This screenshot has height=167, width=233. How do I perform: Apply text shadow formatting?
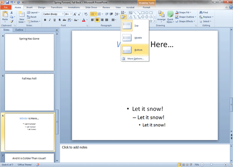[60, 20]
